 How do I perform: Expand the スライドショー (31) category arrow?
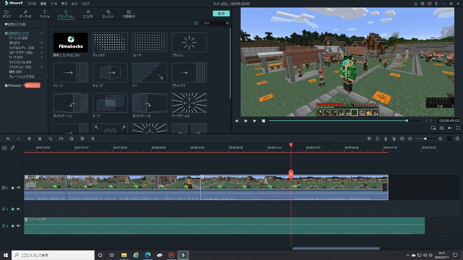click(41, 67)
